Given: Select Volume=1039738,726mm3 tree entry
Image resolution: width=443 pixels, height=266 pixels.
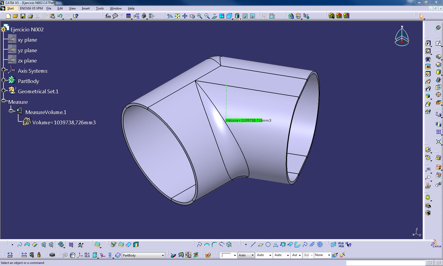Looking at the screenshot, I should coord(64,122).
